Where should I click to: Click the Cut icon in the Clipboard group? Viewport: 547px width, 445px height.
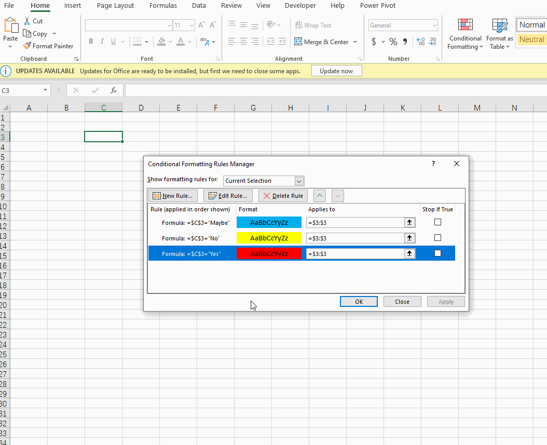26,21
